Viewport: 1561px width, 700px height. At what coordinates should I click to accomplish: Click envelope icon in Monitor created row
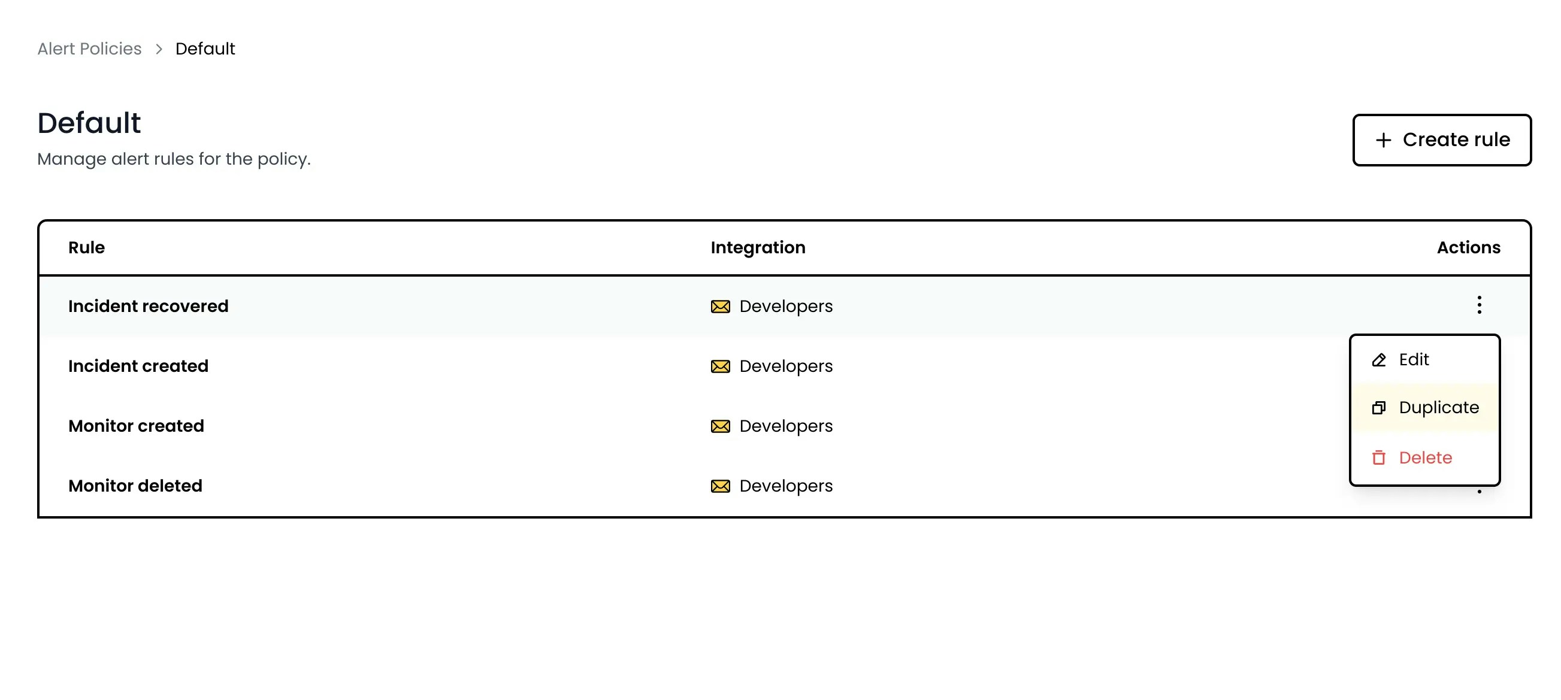pyautogui.click(x=720, y=426)
